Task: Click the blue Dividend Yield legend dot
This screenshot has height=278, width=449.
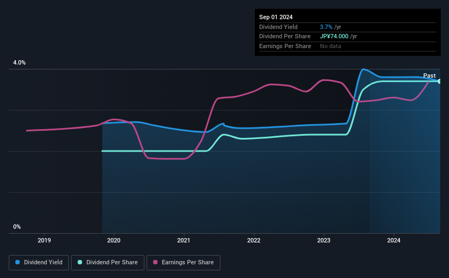Action: click(x=18, y=262)
